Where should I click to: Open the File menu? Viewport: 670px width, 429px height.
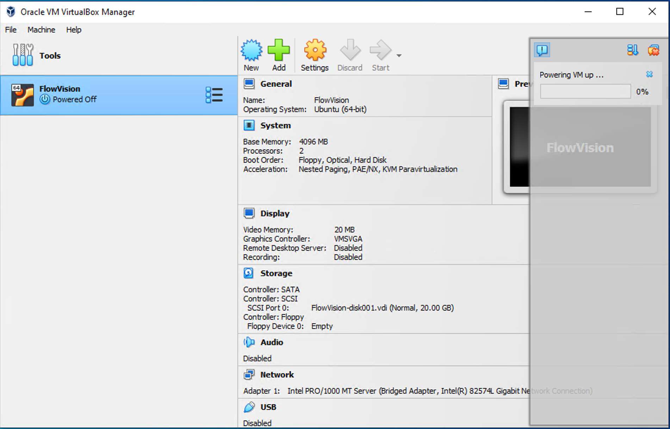point(11,30)
